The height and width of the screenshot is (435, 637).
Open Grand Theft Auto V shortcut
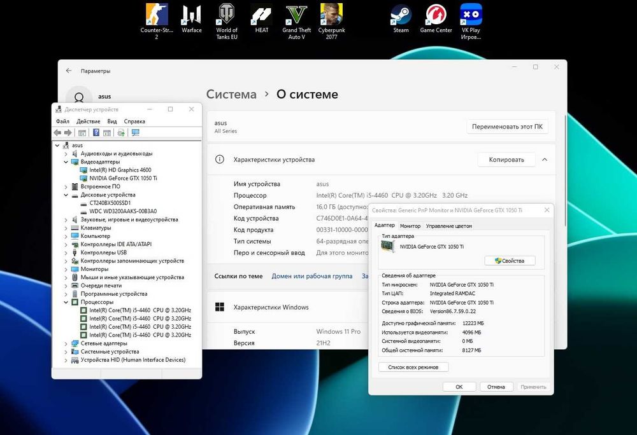[x=297, y=22]
